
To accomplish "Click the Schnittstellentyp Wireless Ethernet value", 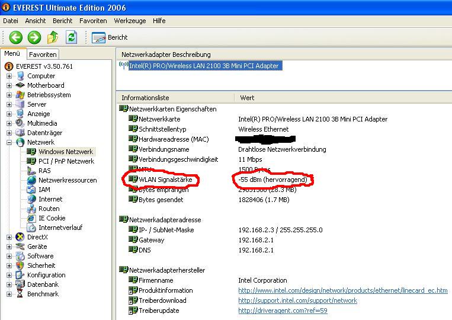I will (263, 129).
